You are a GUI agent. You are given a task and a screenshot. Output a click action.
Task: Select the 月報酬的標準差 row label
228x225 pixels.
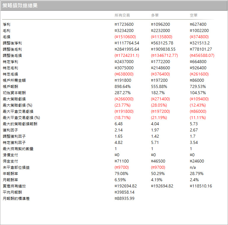[x=16, y=199]
